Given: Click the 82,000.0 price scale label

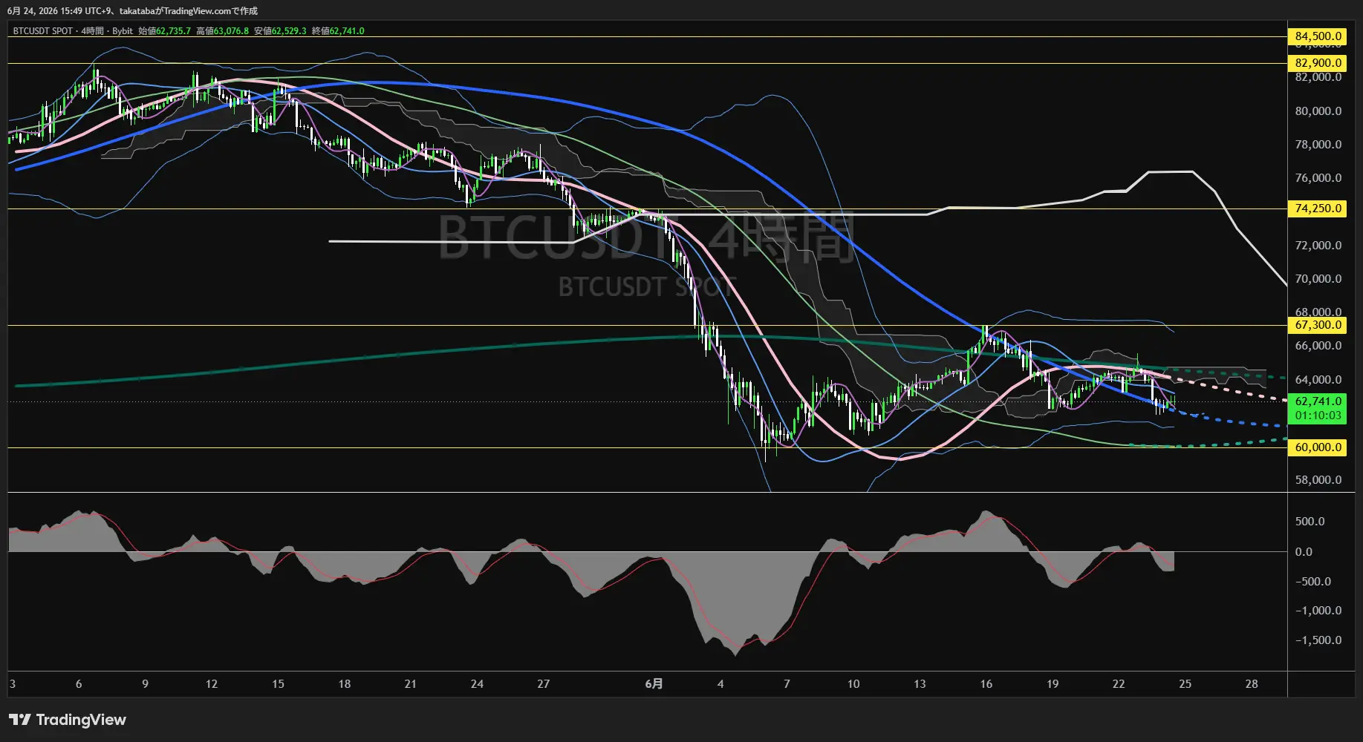Looking at the screenshot, I should click(x=1318, y=77).
